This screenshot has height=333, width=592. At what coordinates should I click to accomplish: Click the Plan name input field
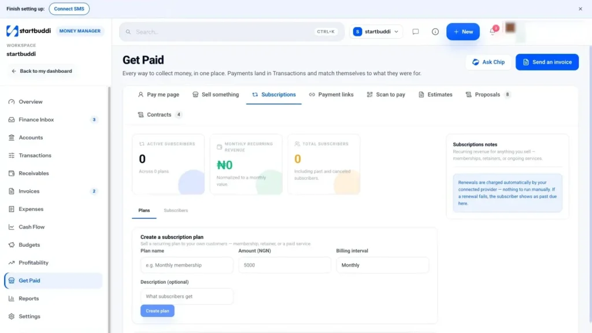(x=187, y=265)
